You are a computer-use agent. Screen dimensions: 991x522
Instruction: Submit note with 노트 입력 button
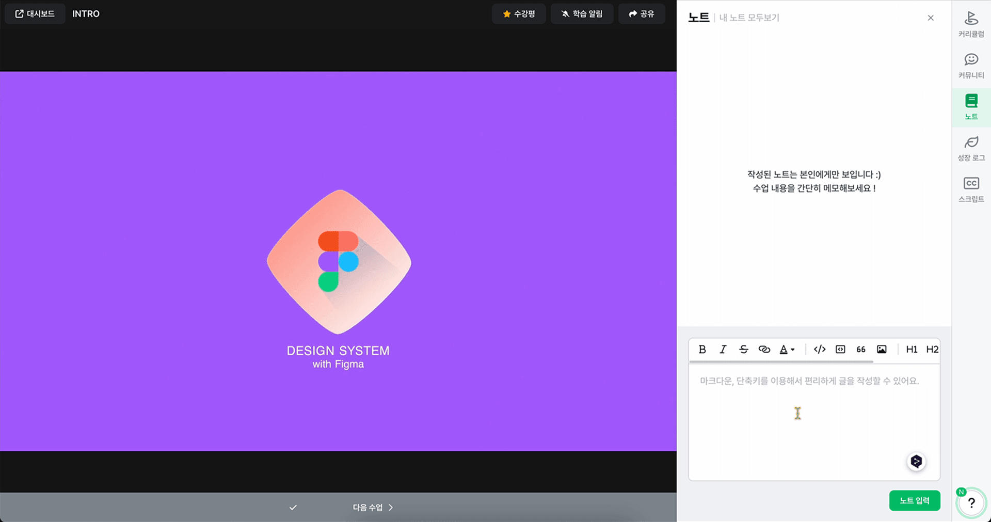tap(914, 500)
